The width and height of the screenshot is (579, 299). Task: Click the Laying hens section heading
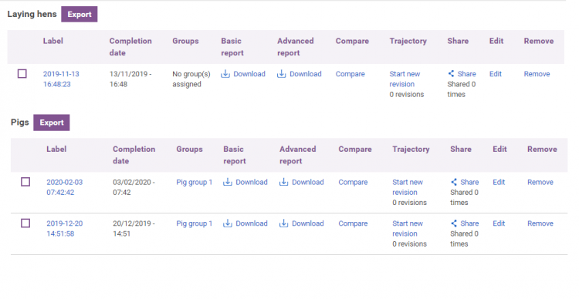32,15
